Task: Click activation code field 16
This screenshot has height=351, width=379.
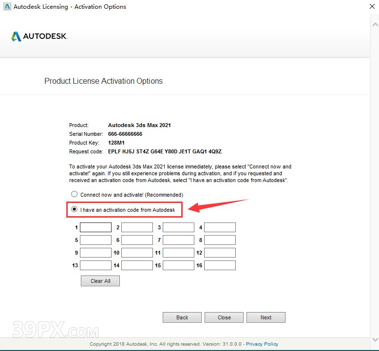Action: pyautogui.click(x=220, y=265)
